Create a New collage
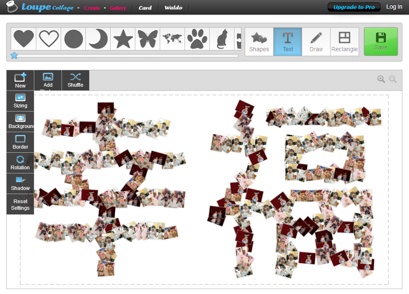Viewport: 409px width, 294px height. point(20,81)
